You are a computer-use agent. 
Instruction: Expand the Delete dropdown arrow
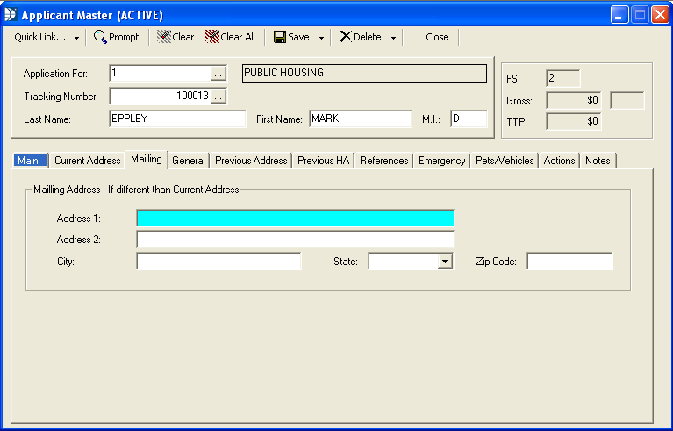coord(393,38)
